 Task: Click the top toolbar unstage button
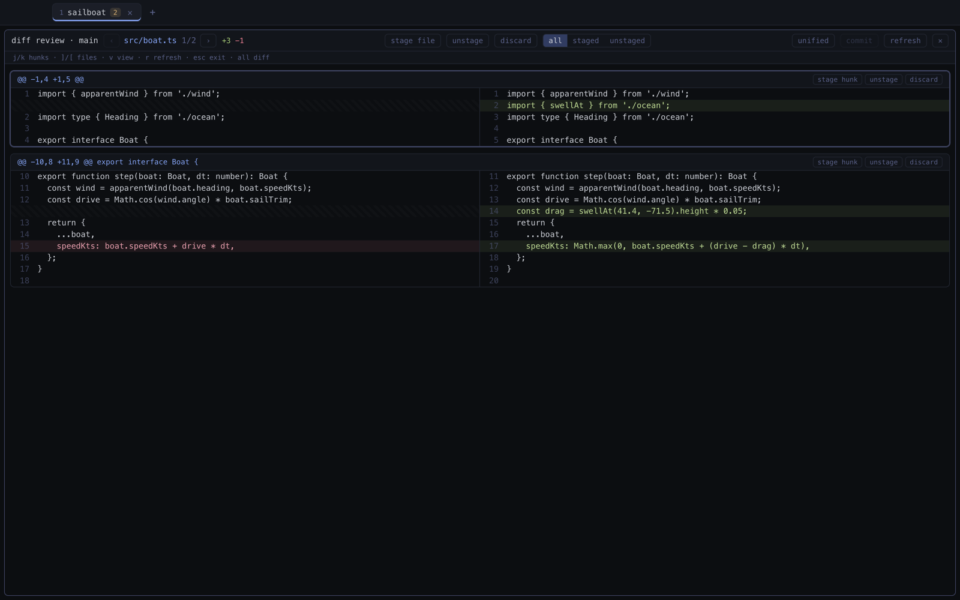(x=467, y=41)
